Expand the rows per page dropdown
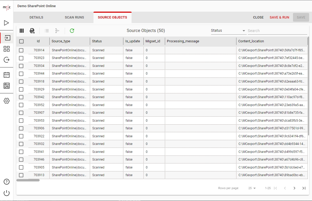 click(x=252, y=188)
